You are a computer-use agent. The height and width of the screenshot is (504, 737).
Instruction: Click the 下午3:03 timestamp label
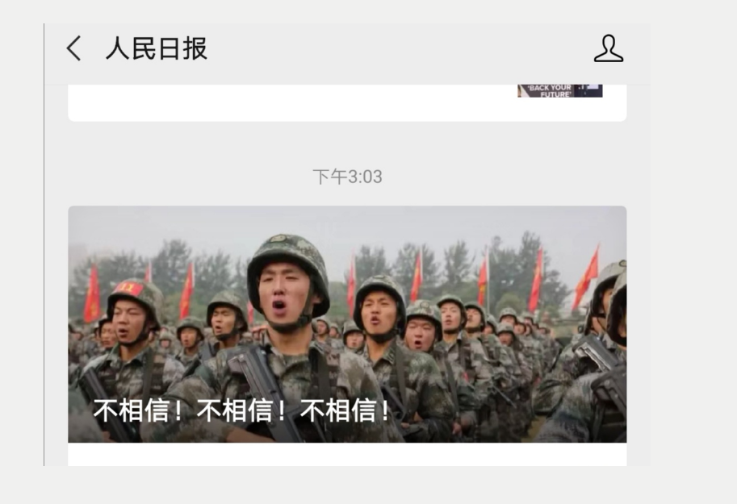347,177
